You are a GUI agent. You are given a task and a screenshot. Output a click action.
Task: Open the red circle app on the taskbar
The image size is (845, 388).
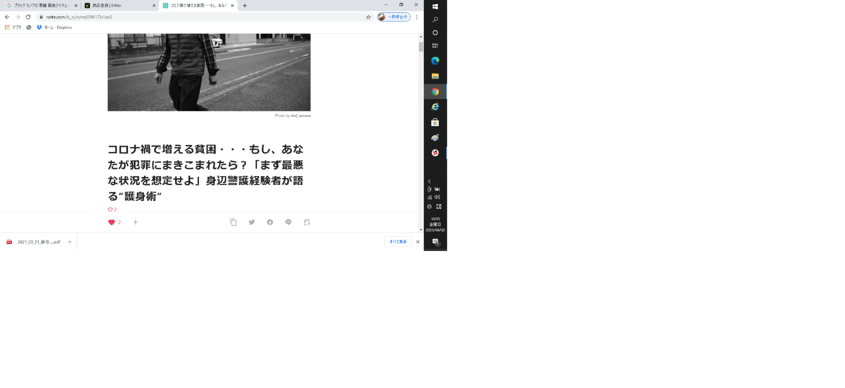[435, 153]
